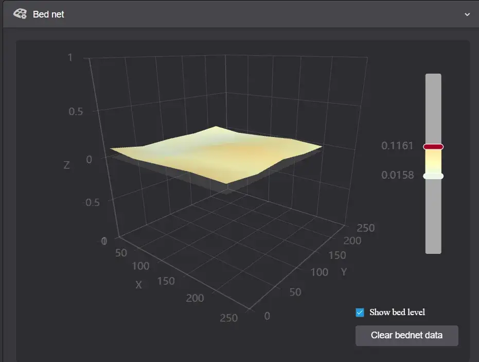
Task: Click the Z axis label
Action: (x=66, y=165)
